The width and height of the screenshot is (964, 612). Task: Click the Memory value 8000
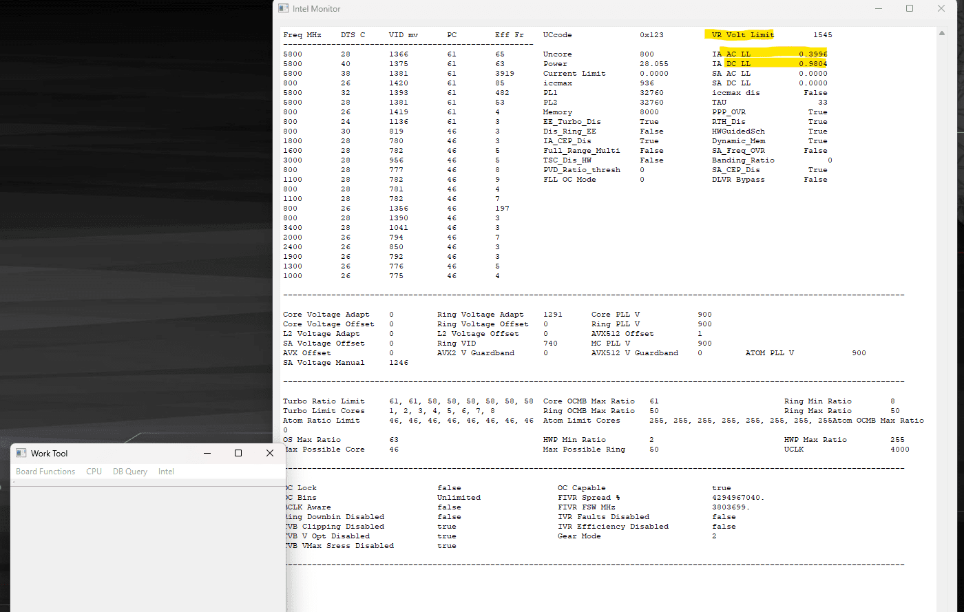coord(649,112)
